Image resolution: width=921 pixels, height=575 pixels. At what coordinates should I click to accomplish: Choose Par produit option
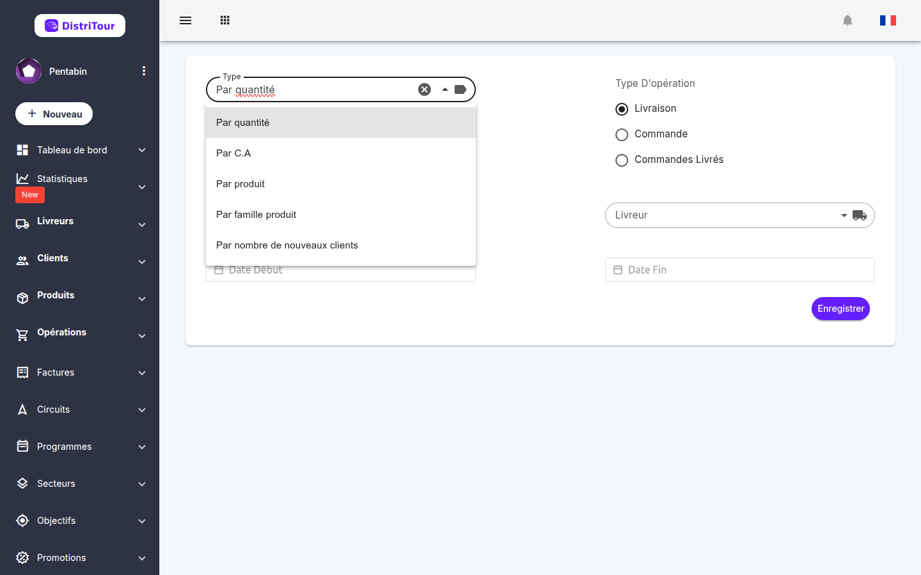pos(341,184)
